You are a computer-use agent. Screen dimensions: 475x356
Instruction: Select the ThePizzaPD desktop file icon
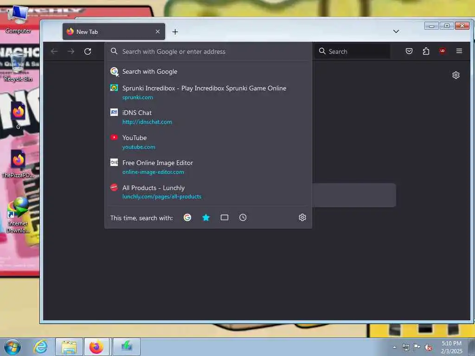pyautogui.click(x=18, y=164)
